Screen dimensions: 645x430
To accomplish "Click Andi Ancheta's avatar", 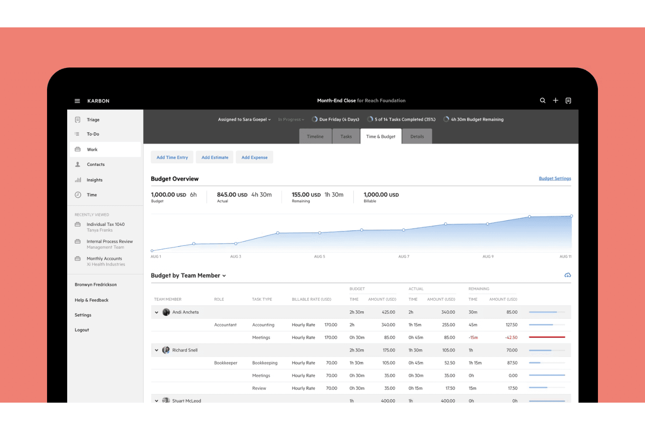I will click(166, 312).
